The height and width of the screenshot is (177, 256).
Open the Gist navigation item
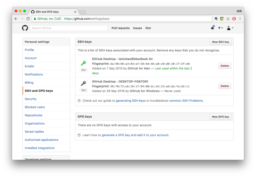(x=148, y=28)
